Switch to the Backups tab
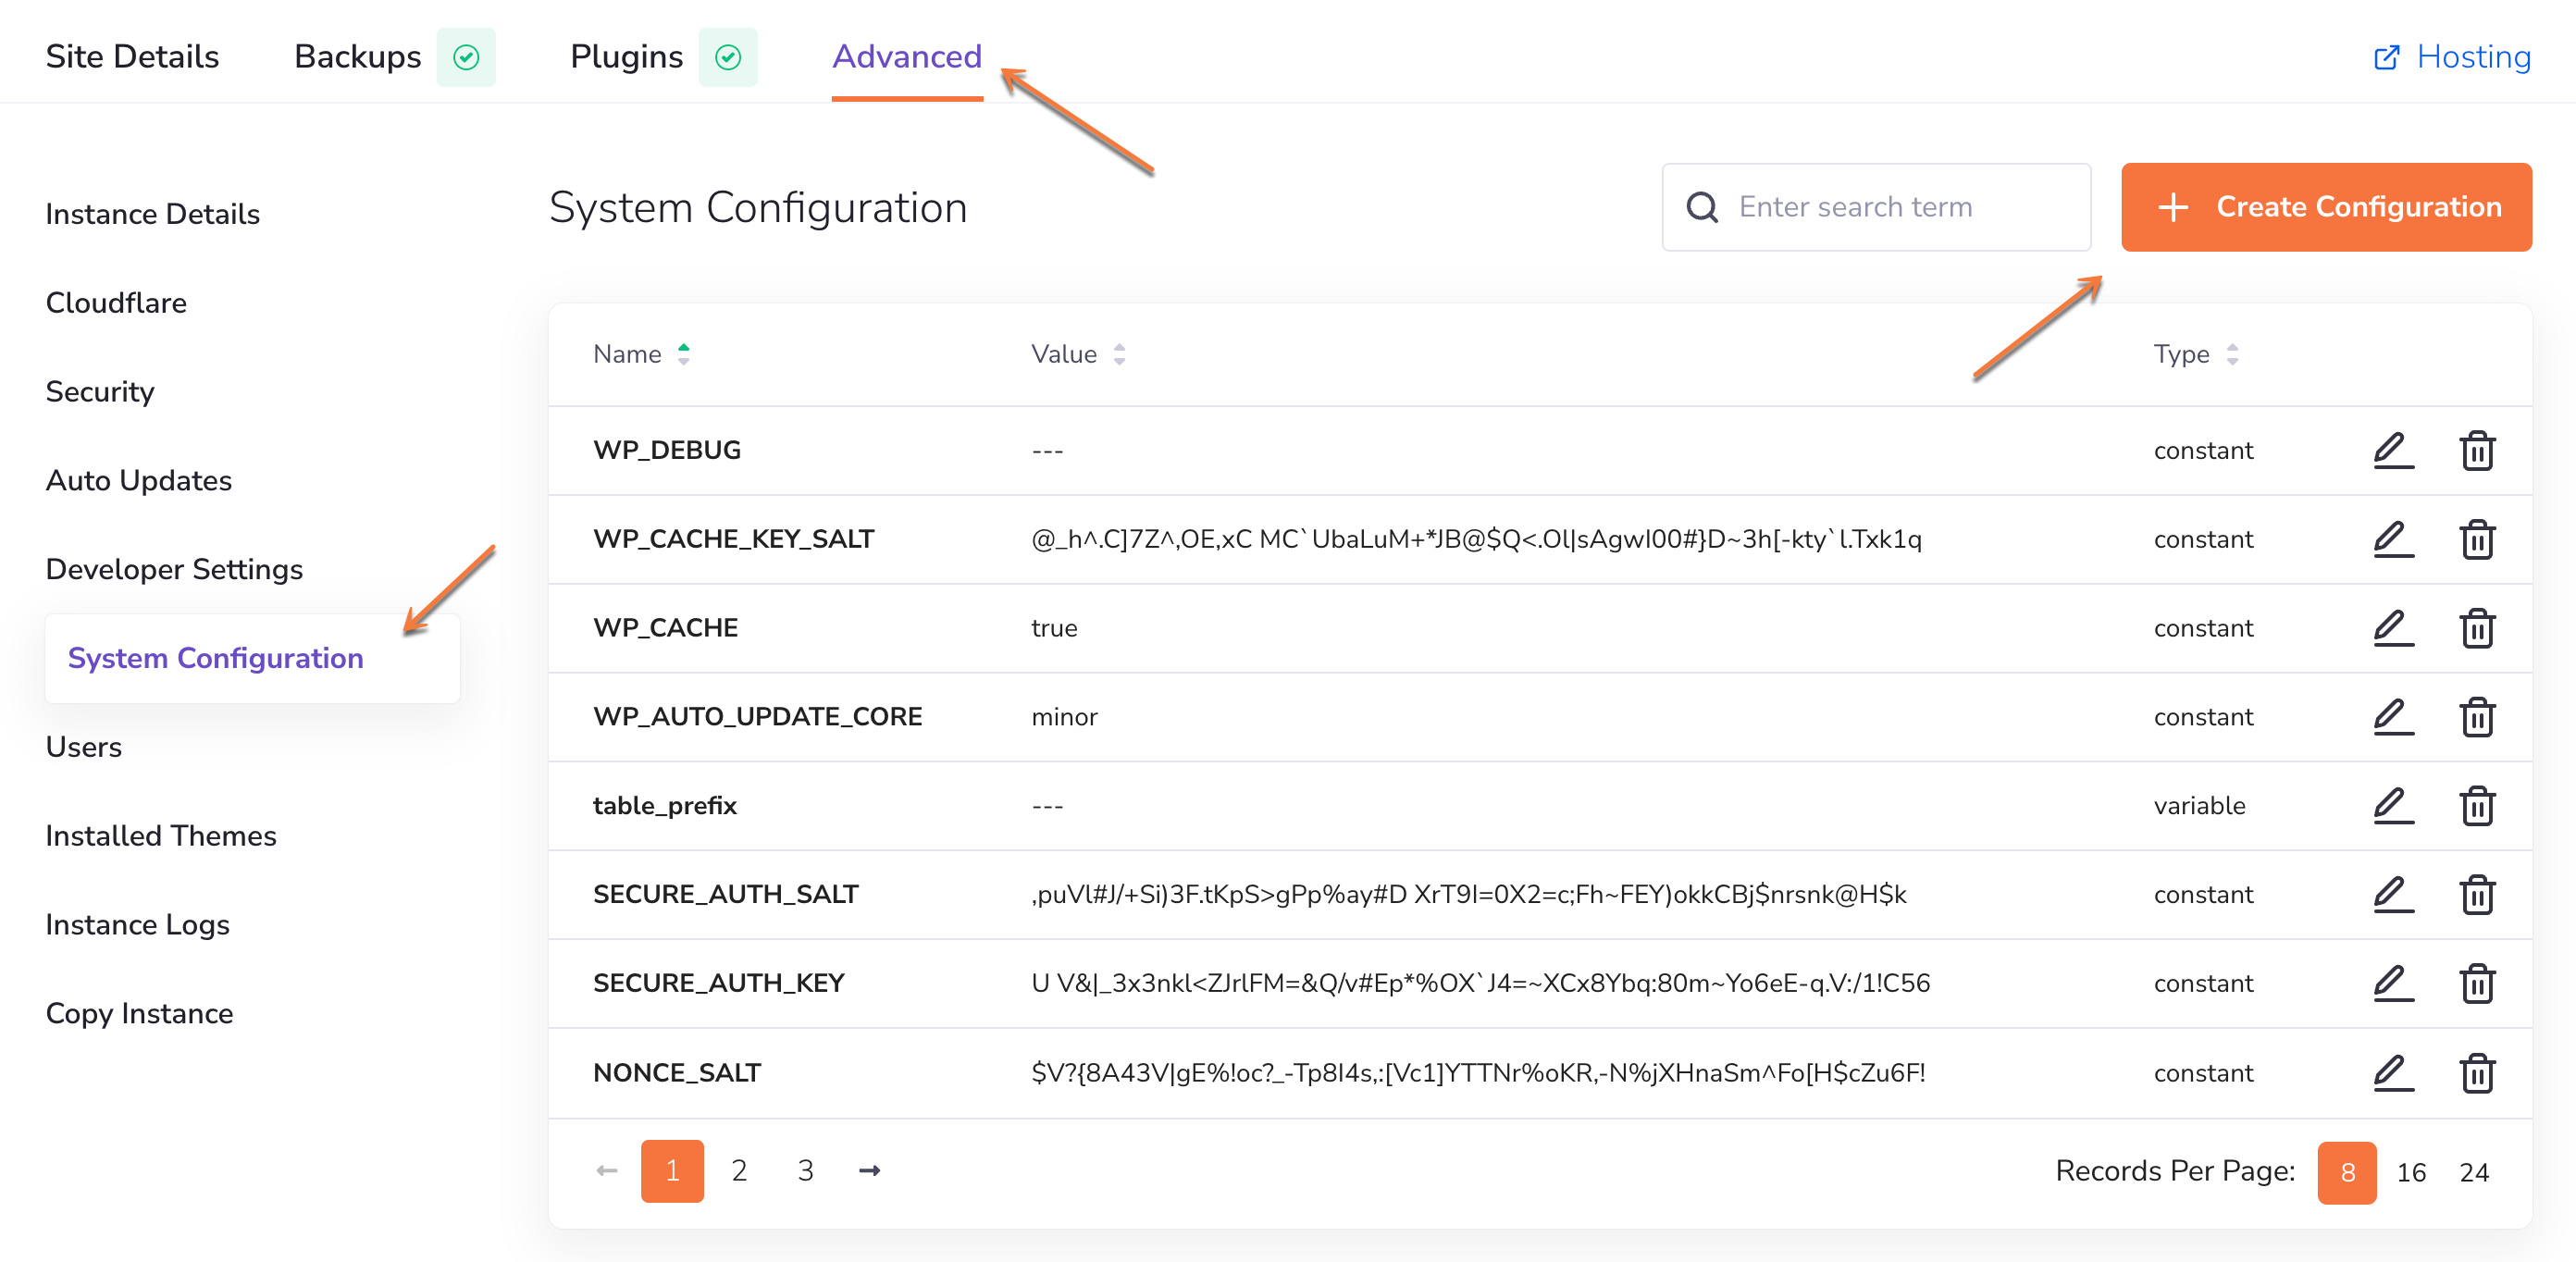Screen dimensions: 2576x1262 [358, 57]
